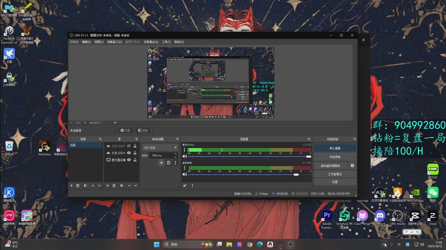Open advanced audio properties gears icon

[x=185, y=186]
